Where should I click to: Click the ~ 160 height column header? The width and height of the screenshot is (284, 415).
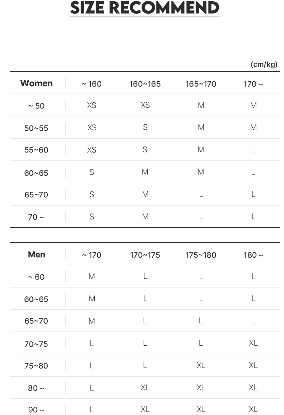(x=92, y=84)
